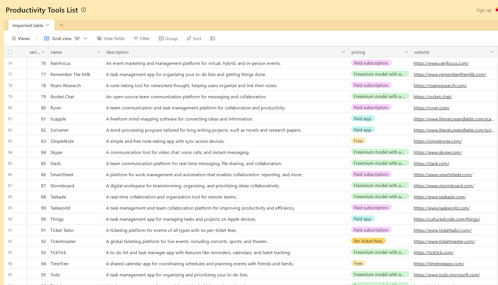
Task: Open the Imported table tab dropdown
Action: 48,25
